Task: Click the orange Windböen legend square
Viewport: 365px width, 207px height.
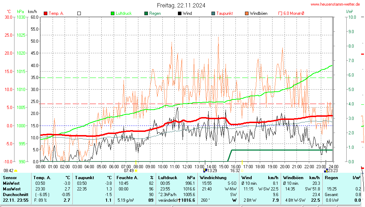Action: point(247,13)
